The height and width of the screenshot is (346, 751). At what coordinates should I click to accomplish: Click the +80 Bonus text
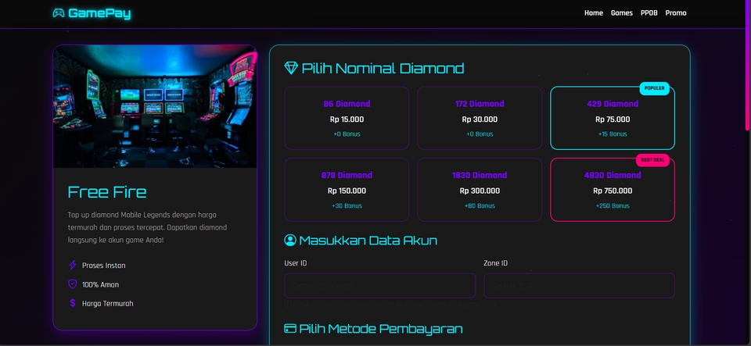(x=480, y=206)
